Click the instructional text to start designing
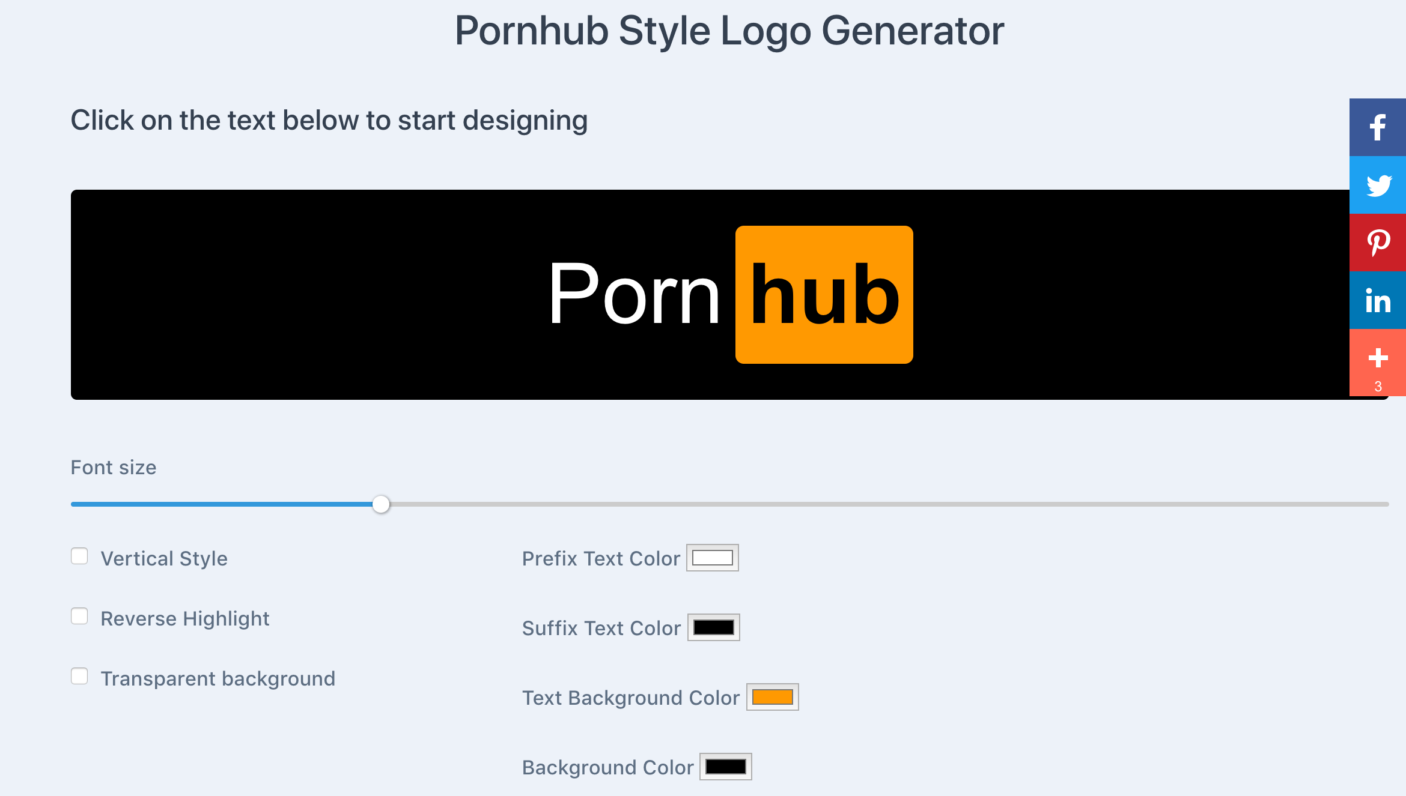This screenshot has width=1406, height=796. (x=328, y=121)
